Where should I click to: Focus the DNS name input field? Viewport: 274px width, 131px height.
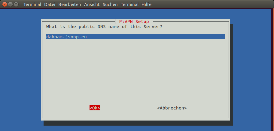(x=135, y=36)
